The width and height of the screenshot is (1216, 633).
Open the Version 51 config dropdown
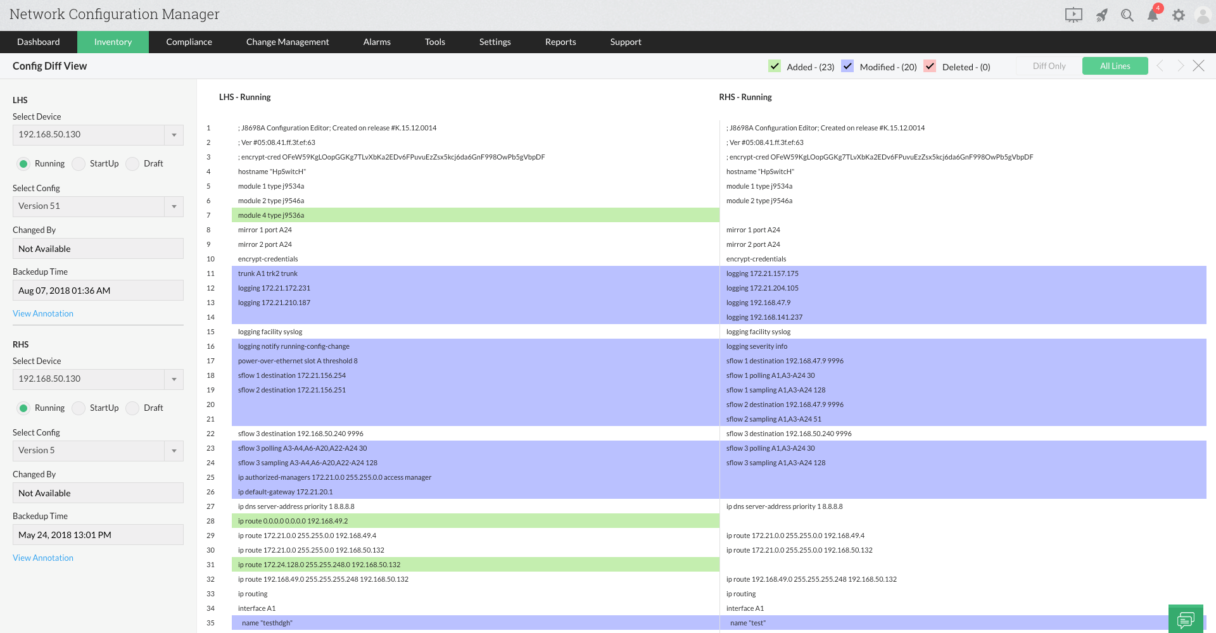pyautogui.click(x=174, y=206)
